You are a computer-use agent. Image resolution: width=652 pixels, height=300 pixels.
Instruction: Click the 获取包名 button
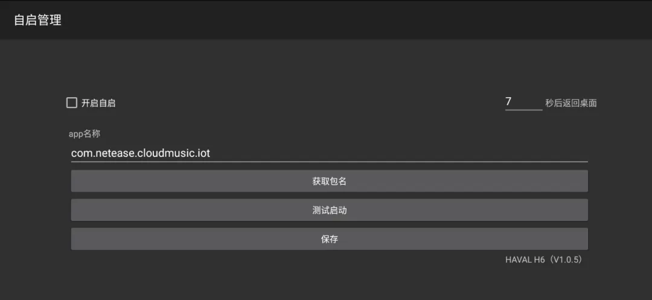point(330,181)
